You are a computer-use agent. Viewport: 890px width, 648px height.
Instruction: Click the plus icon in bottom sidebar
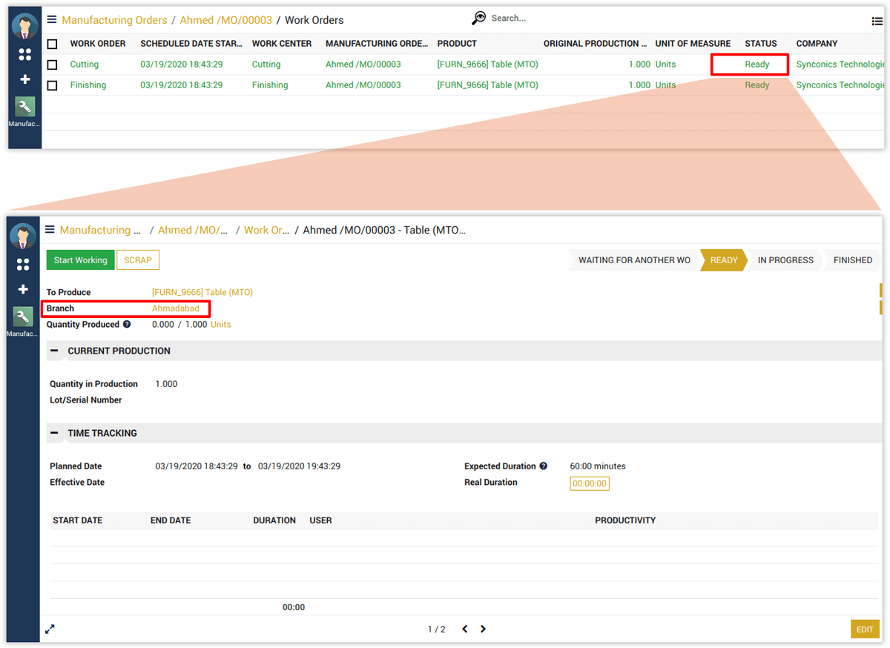(x=23, y=289)
